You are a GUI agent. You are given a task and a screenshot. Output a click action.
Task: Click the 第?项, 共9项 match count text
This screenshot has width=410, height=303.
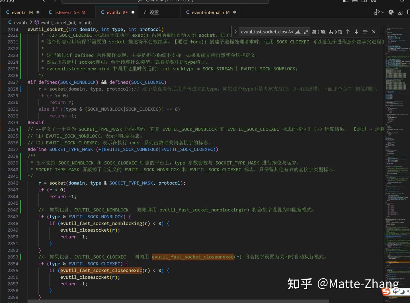[x=327, y=32]
